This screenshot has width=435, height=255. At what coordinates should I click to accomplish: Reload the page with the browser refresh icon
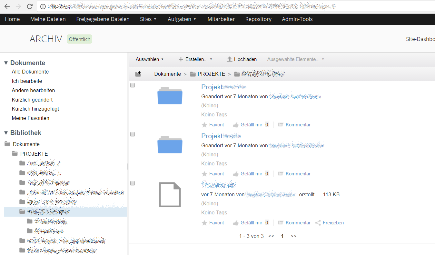pos(30,6)
